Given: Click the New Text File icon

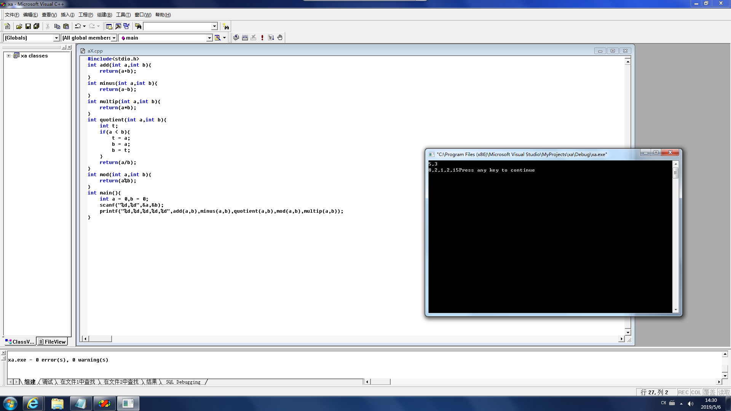Looking at the screenshot, I should click(7, 26).
